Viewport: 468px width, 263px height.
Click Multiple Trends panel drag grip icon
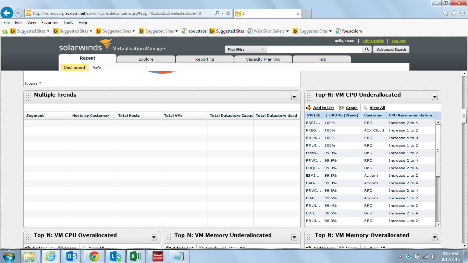coord(28,97)
